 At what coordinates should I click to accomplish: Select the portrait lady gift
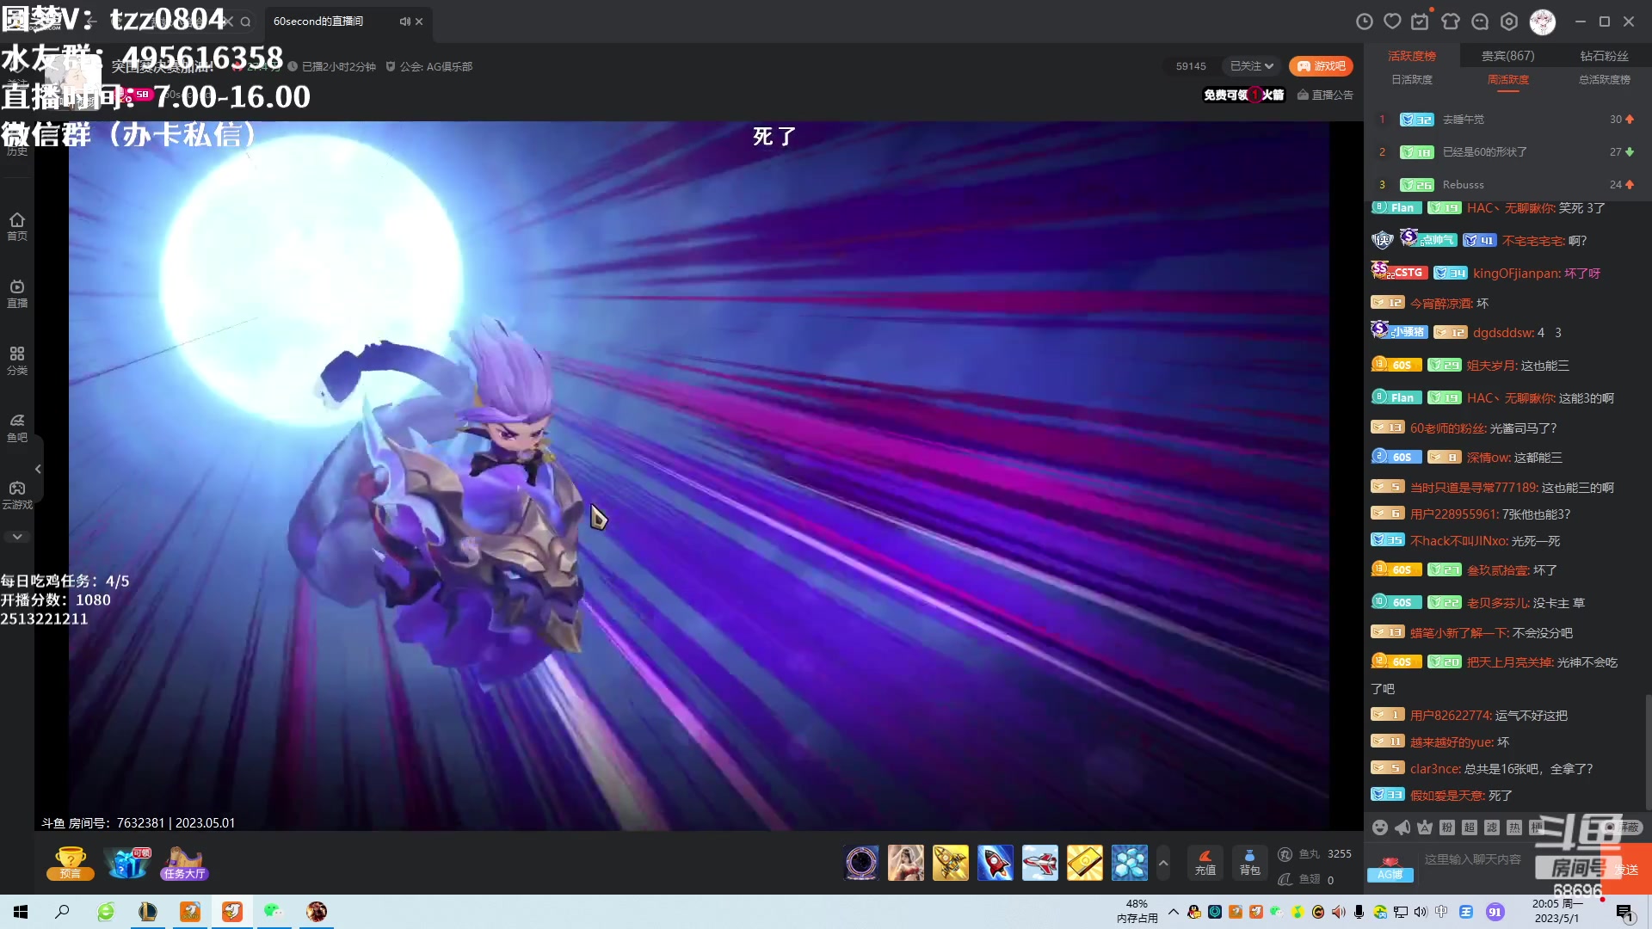click(x=906, y=863)
